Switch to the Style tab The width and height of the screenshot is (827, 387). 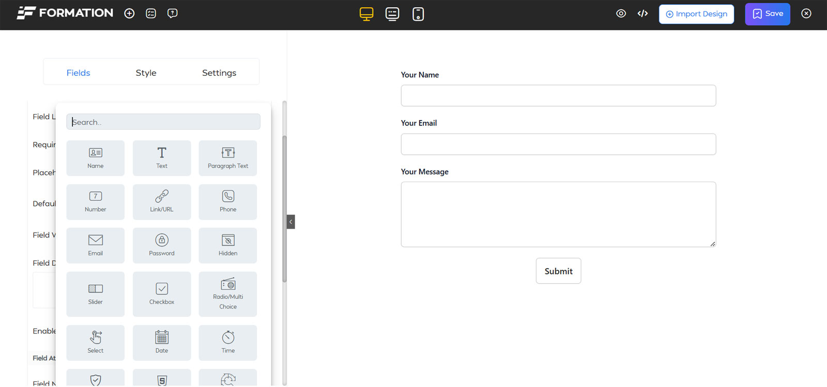coord(146,73)
